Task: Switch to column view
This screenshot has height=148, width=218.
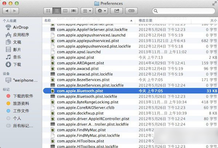Action: tap(65, 11)
